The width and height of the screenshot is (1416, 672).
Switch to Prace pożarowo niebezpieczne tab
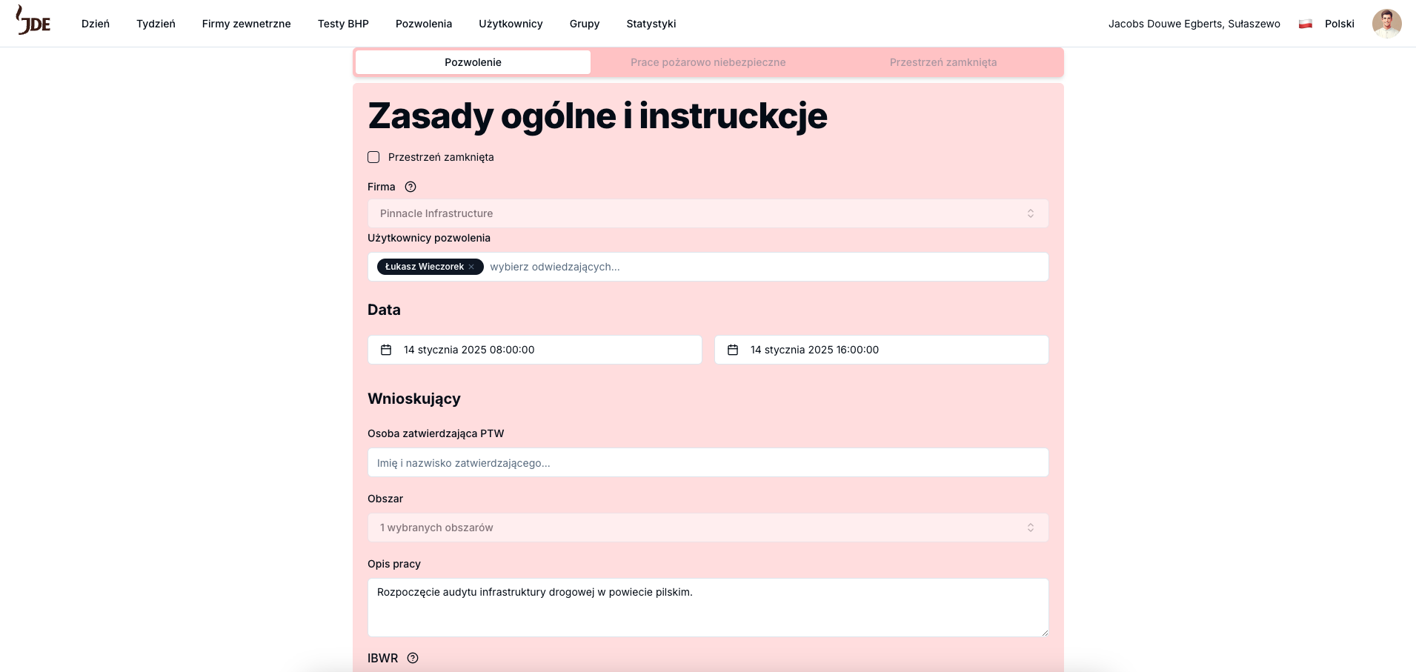click(x=708, y=62)
